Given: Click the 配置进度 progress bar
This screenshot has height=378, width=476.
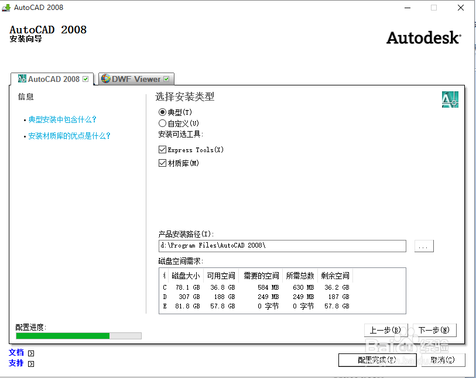Looking at the screenshot, I should point(77,335).
